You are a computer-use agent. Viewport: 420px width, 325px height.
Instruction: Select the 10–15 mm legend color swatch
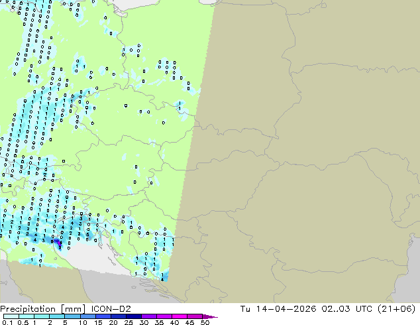click(x=87, y=316)
